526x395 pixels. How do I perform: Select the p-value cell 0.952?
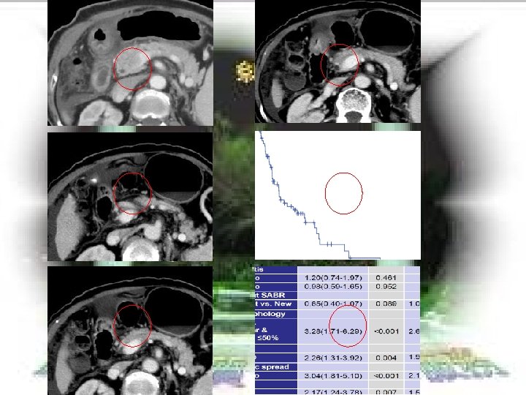386,287
